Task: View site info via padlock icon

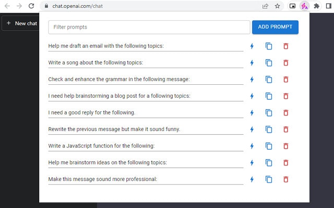Action: pos(46,6)
